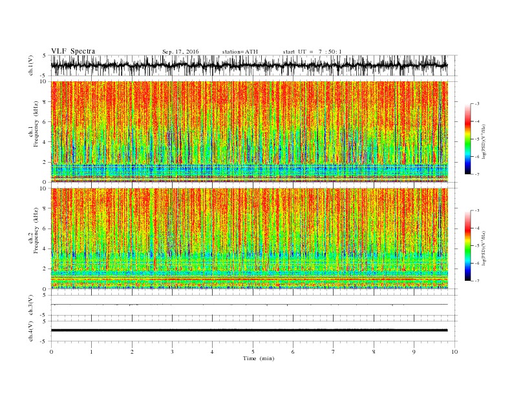The image size is (512, 395).
Task: Click the "ch.3(V)" axis label
Action: point(31,305)
